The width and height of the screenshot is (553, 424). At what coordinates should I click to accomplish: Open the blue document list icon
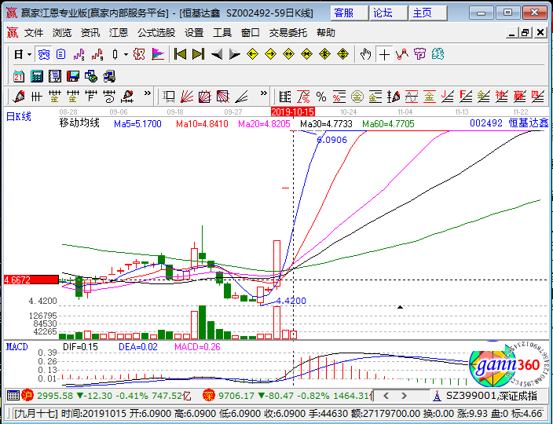coord(61,55)
